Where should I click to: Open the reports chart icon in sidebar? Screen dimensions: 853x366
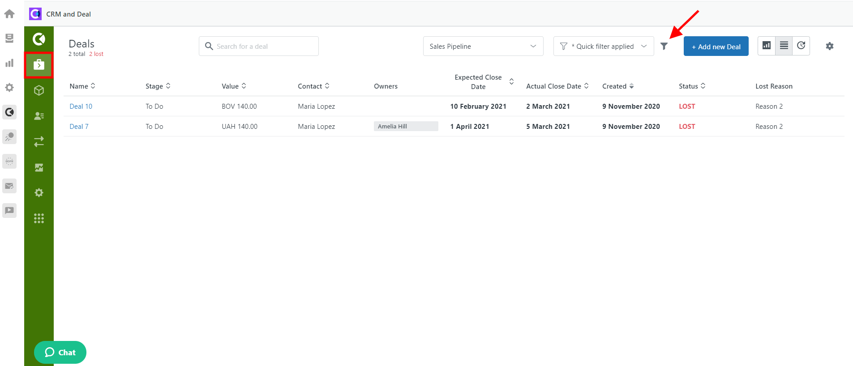pos(39,167)
